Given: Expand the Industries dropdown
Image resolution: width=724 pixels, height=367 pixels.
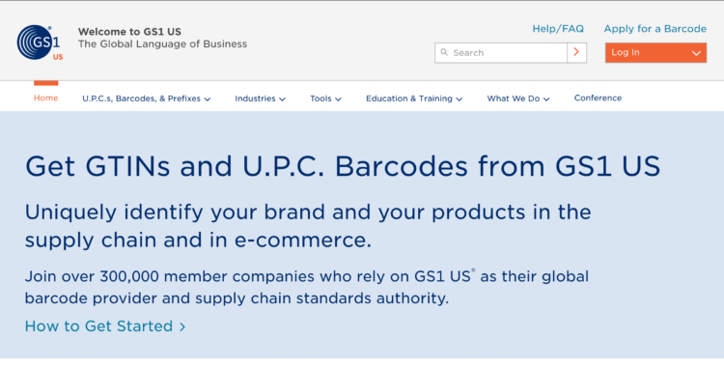Looking at the screenshot, I should coord(260,99).
